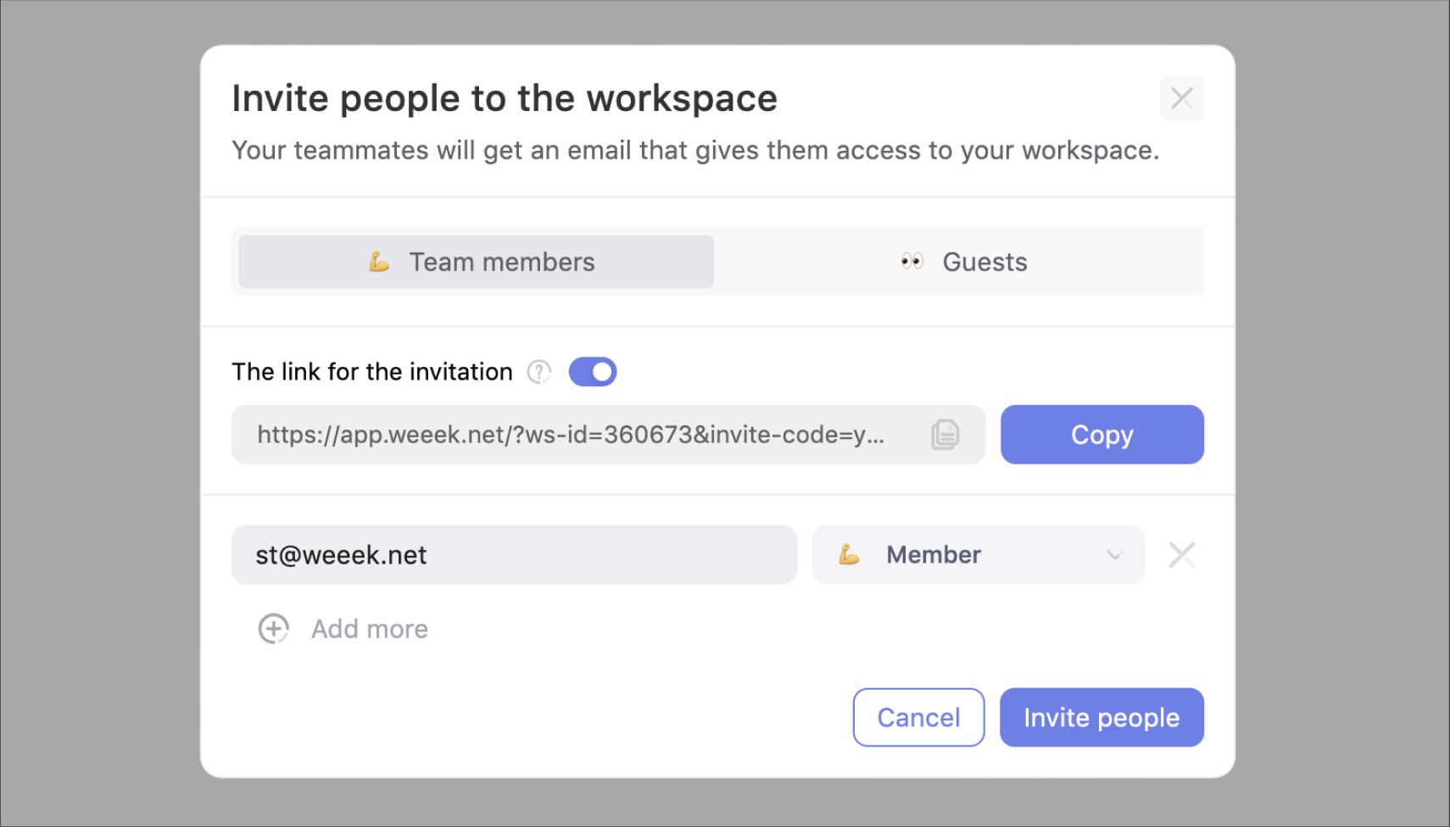The width and height of the screenshot is (1450, 827).
Task: Click the blue Copy button
Action: point(1101,435)
